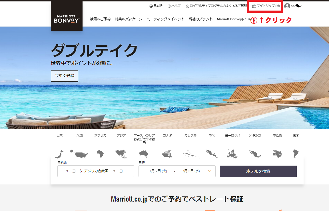
Task: Open the ヘルプ link
Action: [x=176, y=6]
